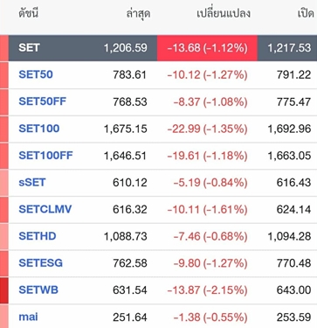Open the SETWB index link
The height and width of the screenshot is (328, 317).
(x=38, y=290)
